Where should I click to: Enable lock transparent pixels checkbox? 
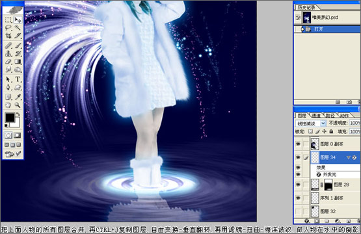310,131
